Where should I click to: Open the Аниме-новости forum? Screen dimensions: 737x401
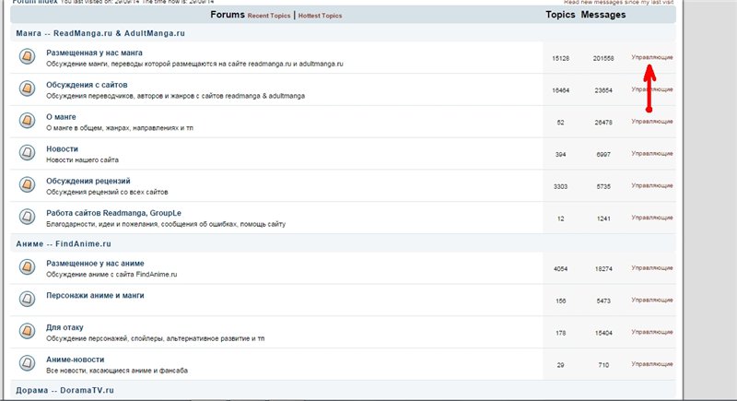76,360
